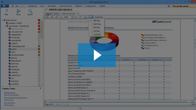Click the red status icon beside 192.168.97.180
The height and width of the screenshot is (110, 196).
39,29
